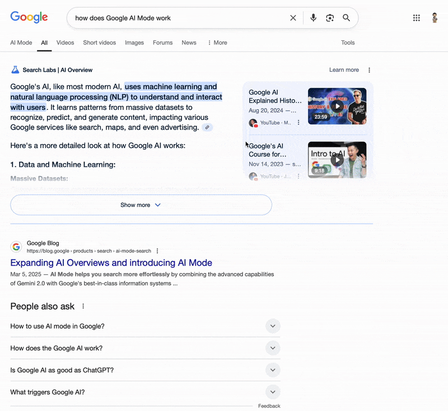Click the highlighted machine learning and NLP text
The height and width of the screenshot is (411, 448).
(116, 97)
